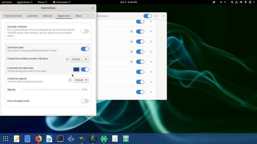Click the Extensions window title text
This screenshot has width=257, height=144.
click(x=103, y=16)
